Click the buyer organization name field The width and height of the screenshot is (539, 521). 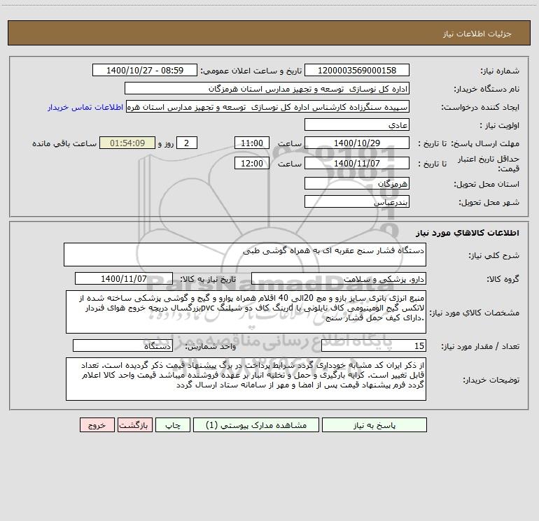(267, 88)
